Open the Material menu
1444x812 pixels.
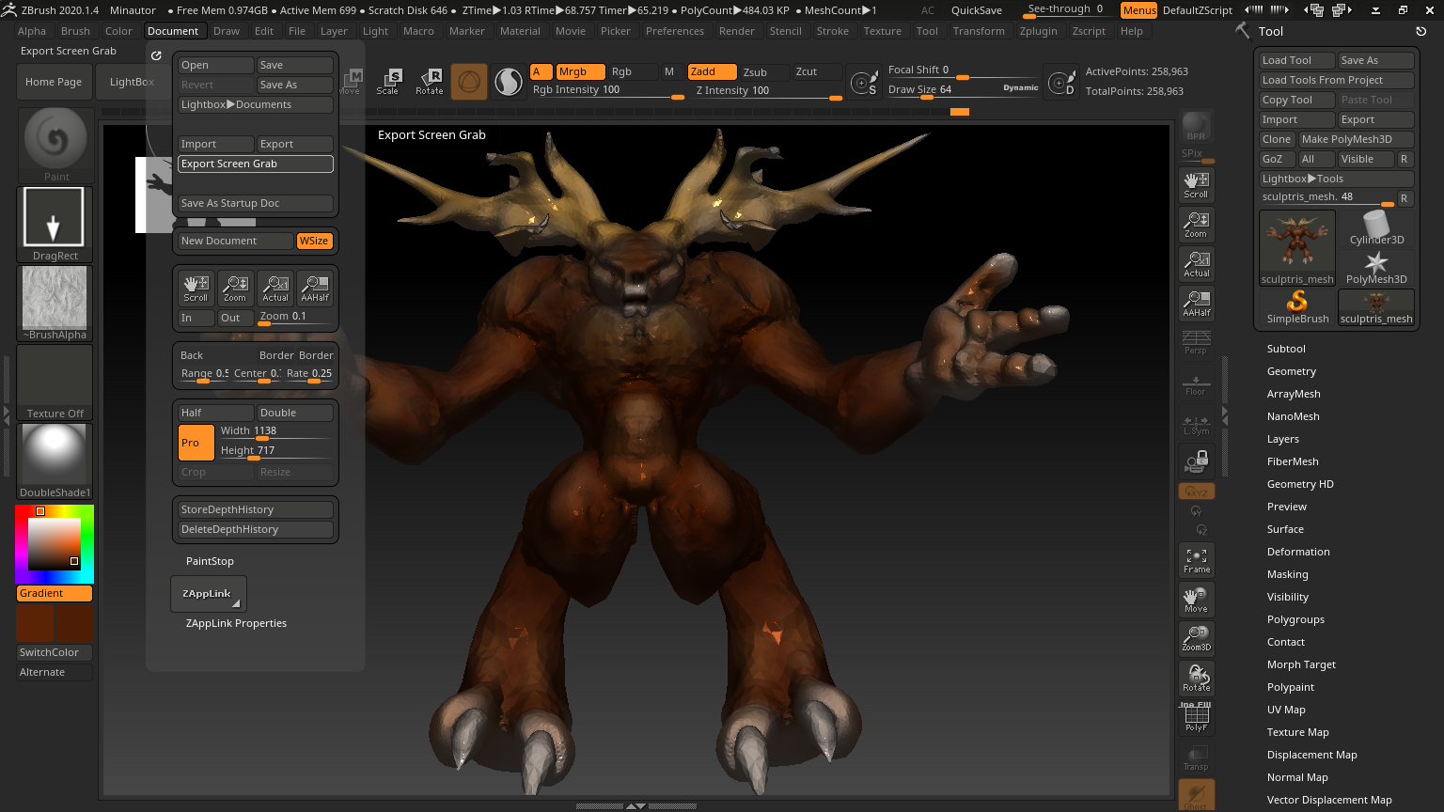(x=520, y=31)
